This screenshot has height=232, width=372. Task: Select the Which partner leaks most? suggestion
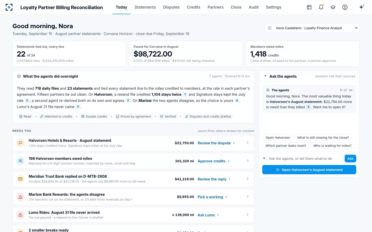click(286, 146)
